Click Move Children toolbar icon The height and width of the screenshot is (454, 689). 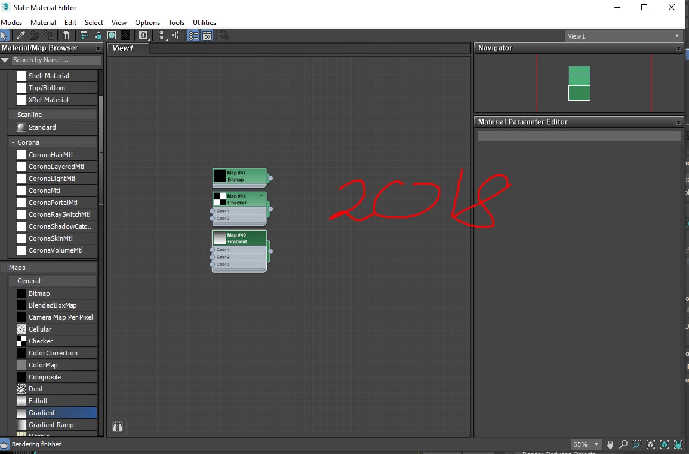pos(84,36)
